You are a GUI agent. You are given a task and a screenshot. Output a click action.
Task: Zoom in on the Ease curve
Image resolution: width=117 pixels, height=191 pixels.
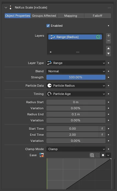point(92,155)
